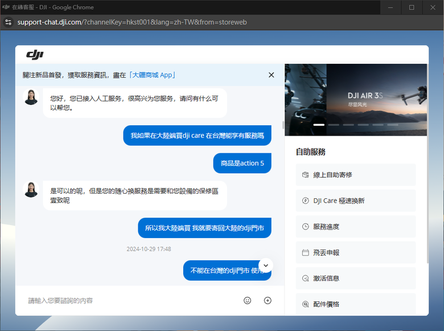Open 配件價格 accessory prices

[356, 304]
